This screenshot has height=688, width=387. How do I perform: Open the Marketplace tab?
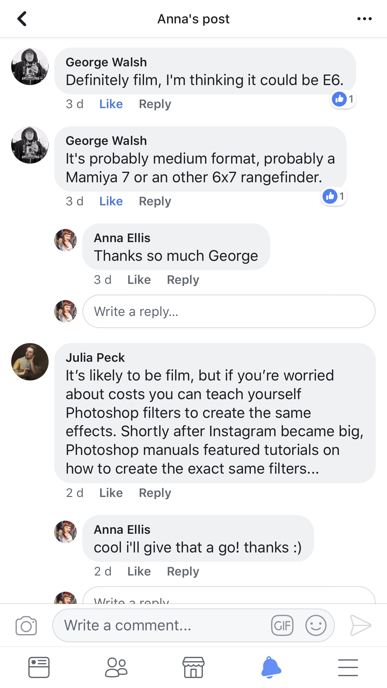[193, 667]
